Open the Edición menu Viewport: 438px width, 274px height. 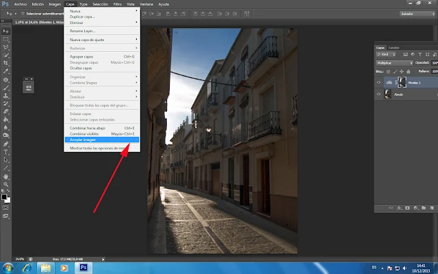tap(38, 4)
